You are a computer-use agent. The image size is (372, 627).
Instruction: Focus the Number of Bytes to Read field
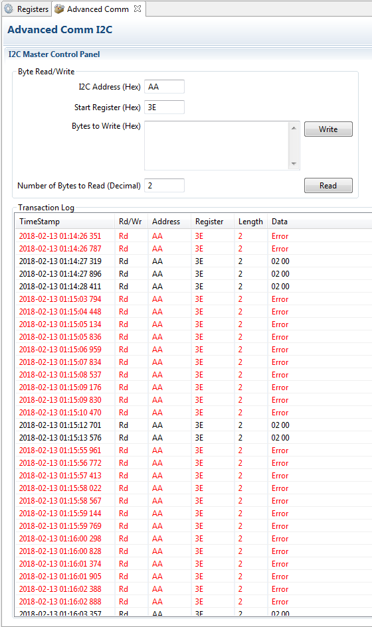[x=164, y=186]
